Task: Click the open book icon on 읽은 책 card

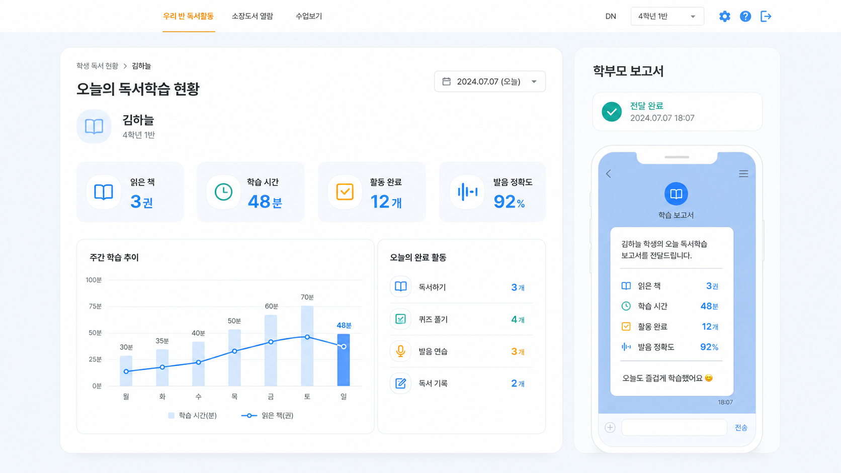Action: (104, 192)
